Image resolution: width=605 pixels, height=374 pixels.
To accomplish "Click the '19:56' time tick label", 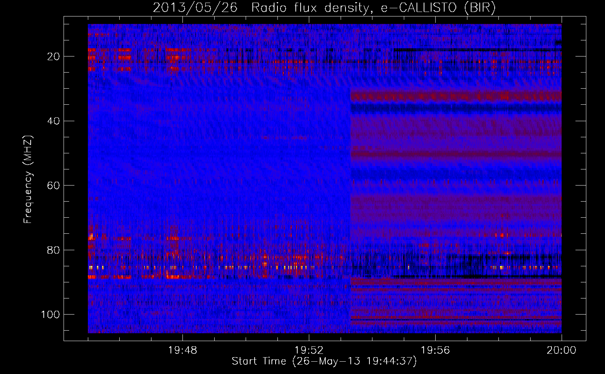I will pos(435,350).
